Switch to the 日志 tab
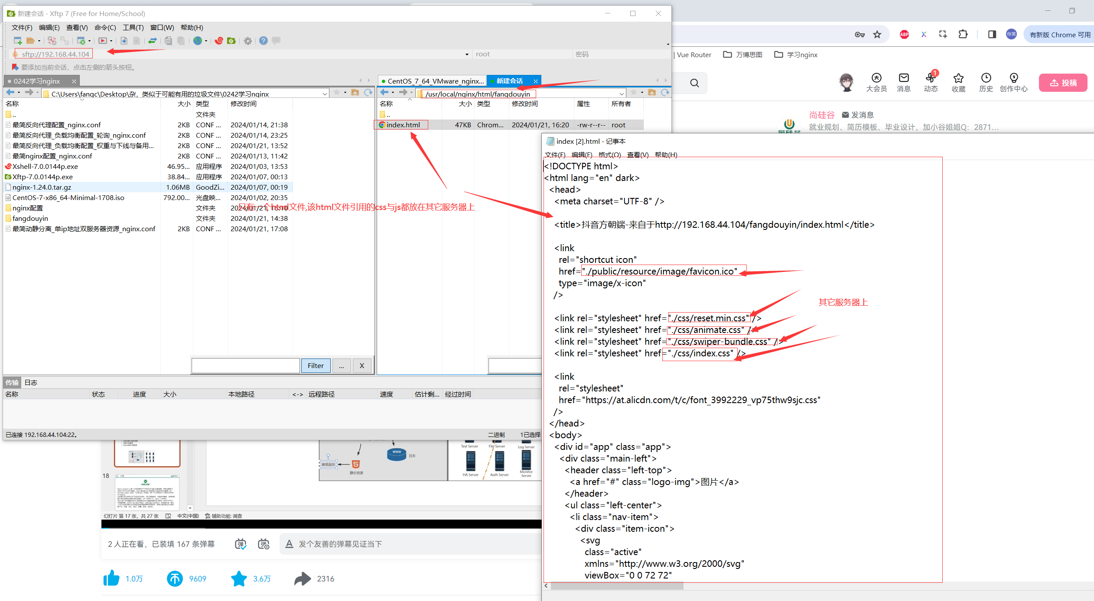Image resolution: width=1094 pixels, height=601 pixels. [x=31, y=382]
